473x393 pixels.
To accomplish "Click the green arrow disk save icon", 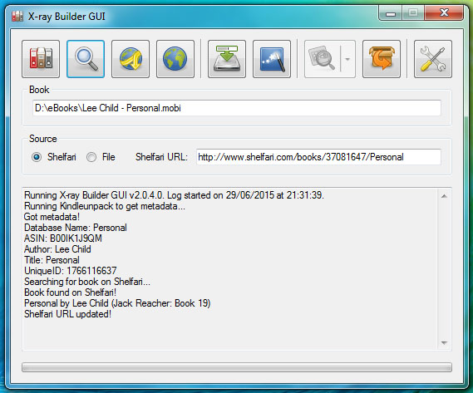I will coord(227,59).
